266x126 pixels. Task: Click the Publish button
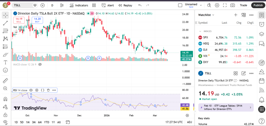click(x=258, y=5)
